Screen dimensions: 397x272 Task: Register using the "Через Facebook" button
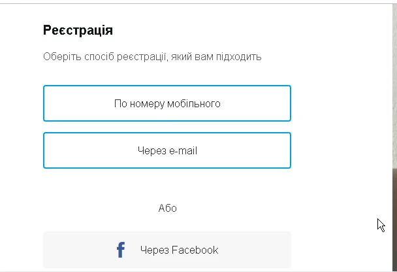[x=167, y=250]
